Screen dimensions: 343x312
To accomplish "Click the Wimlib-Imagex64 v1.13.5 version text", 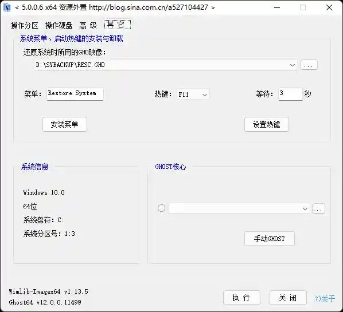I will point(48,291).
